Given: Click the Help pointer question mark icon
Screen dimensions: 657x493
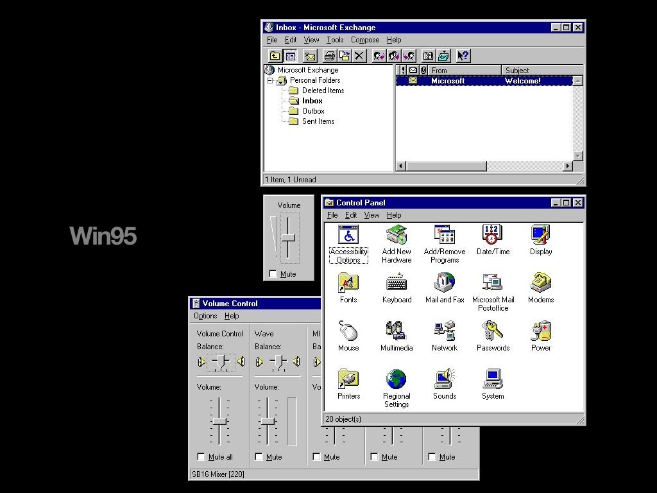Looking at the screenshot, I should [463, 56].
